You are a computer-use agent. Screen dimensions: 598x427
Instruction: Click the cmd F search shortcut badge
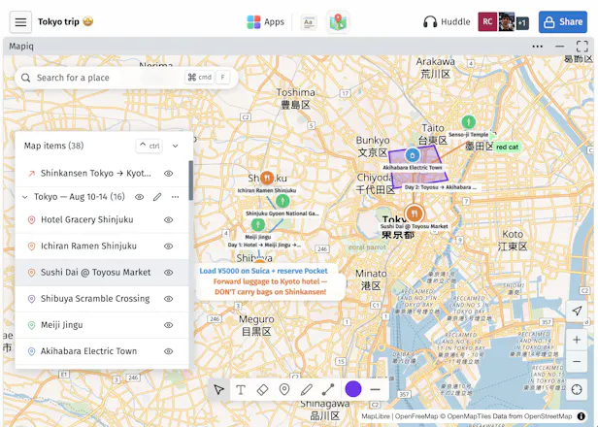pyautogui.click(x=207, y=78)
